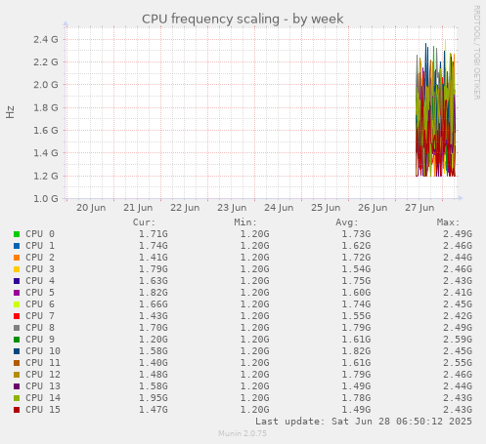Click the CPU 6 lime legend swatch
The height and width of the screenshot is (444, 486).
(x=17, y=304)
